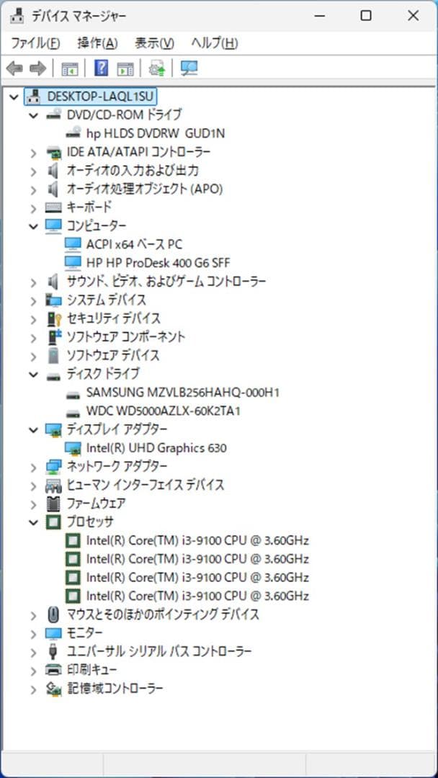
Task: Select the last Intel Core i3-9100 entry
Action: (197, 596)
